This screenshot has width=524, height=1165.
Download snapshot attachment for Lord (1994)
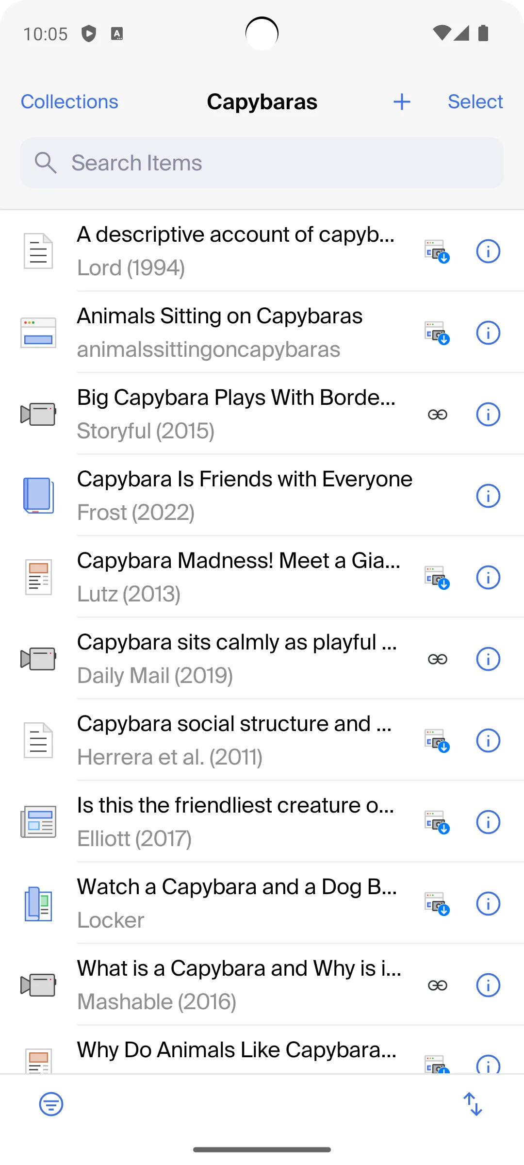pos(437,251)
